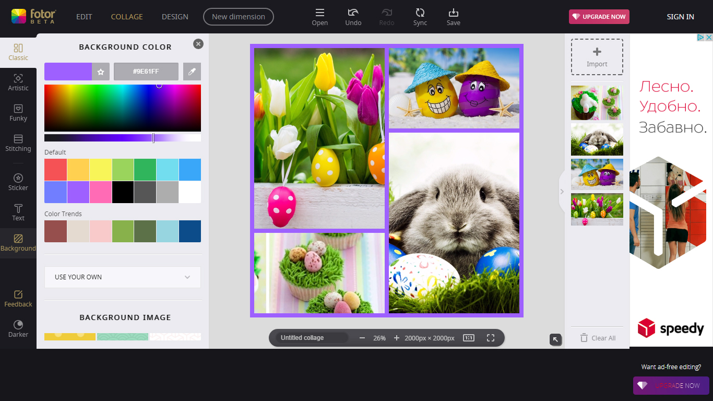713x401 pixels.
Task: Select the Text tool in sidebar
Action: tap(18, 213)
